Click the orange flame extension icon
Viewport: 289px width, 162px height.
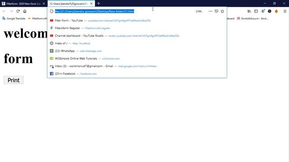tap(276, 11)
